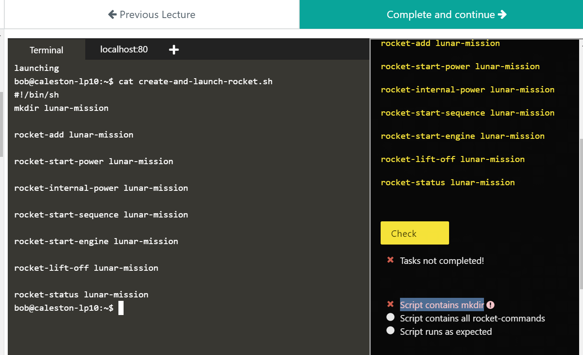Click the Tasks not completed message

coord(442,261)
